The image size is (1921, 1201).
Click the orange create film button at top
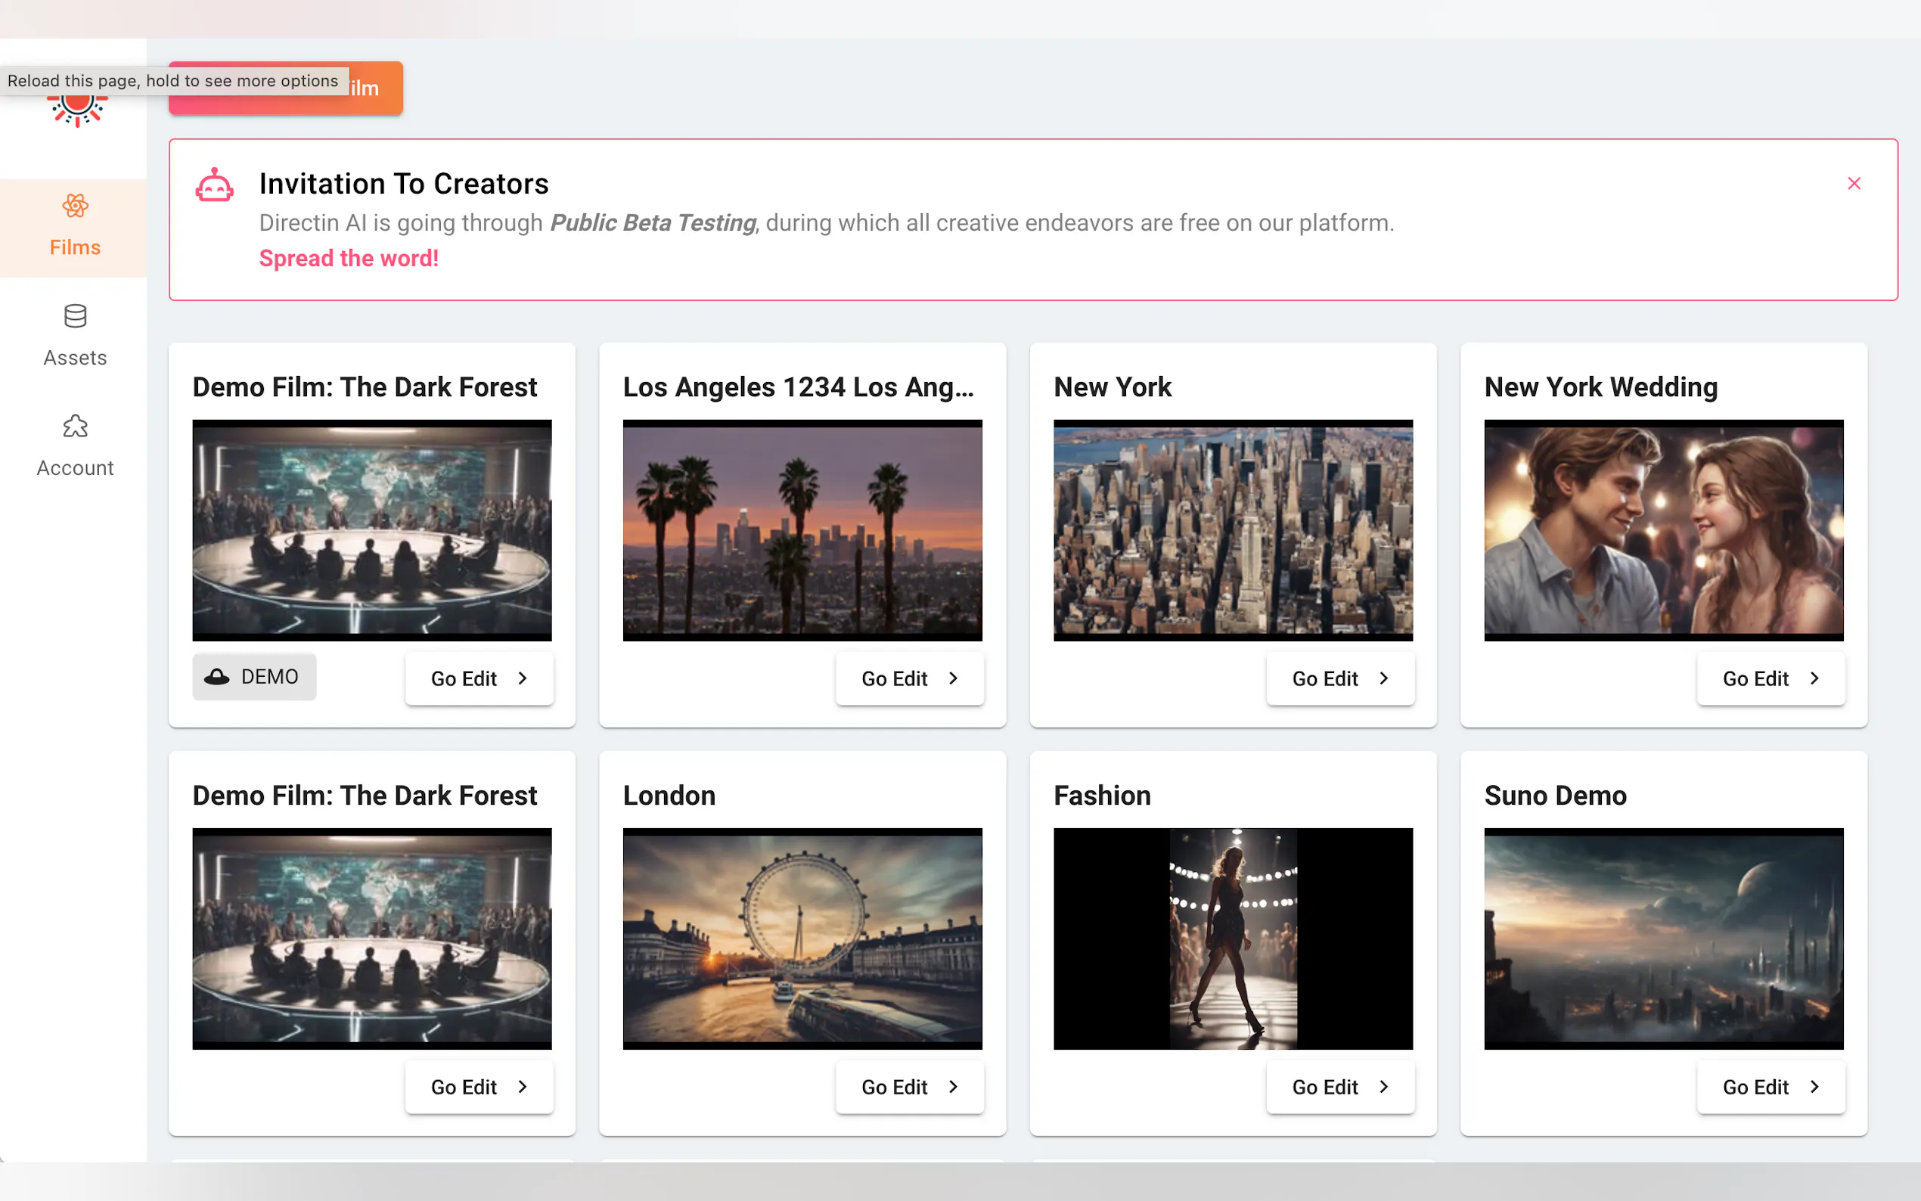375,88
